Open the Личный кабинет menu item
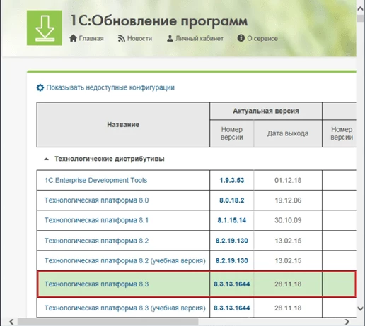365x326 pixels. (x=199, y=38)
